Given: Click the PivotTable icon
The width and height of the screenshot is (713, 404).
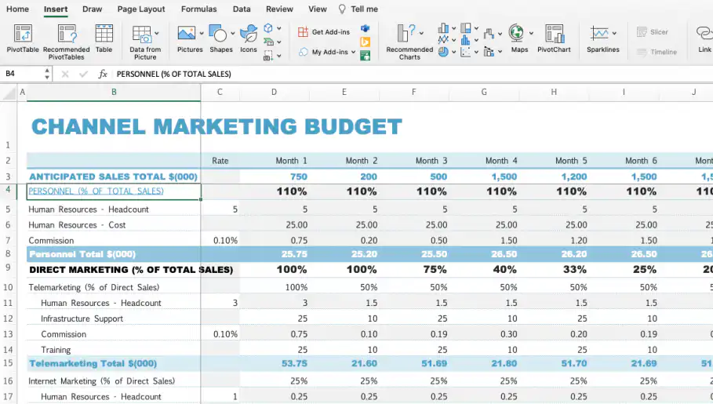Looking at the screenshot, I should click(23, 34).
